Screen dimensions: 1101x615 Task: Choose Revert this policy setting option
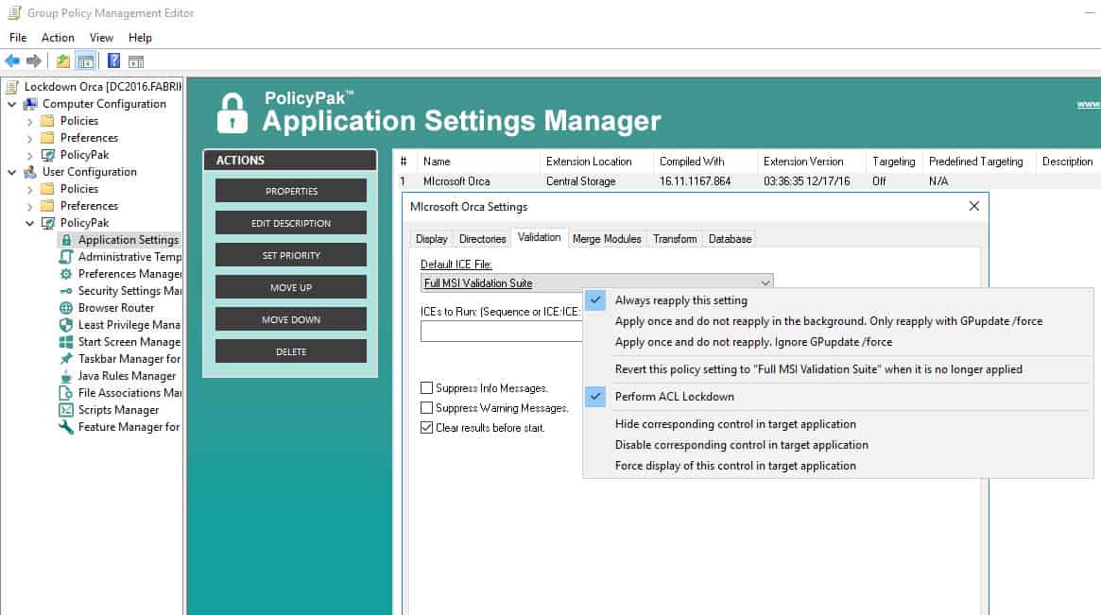tap(837, 369)
